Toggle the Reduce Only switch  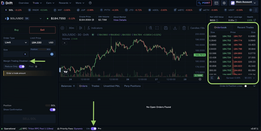click(x=22, y=67)
